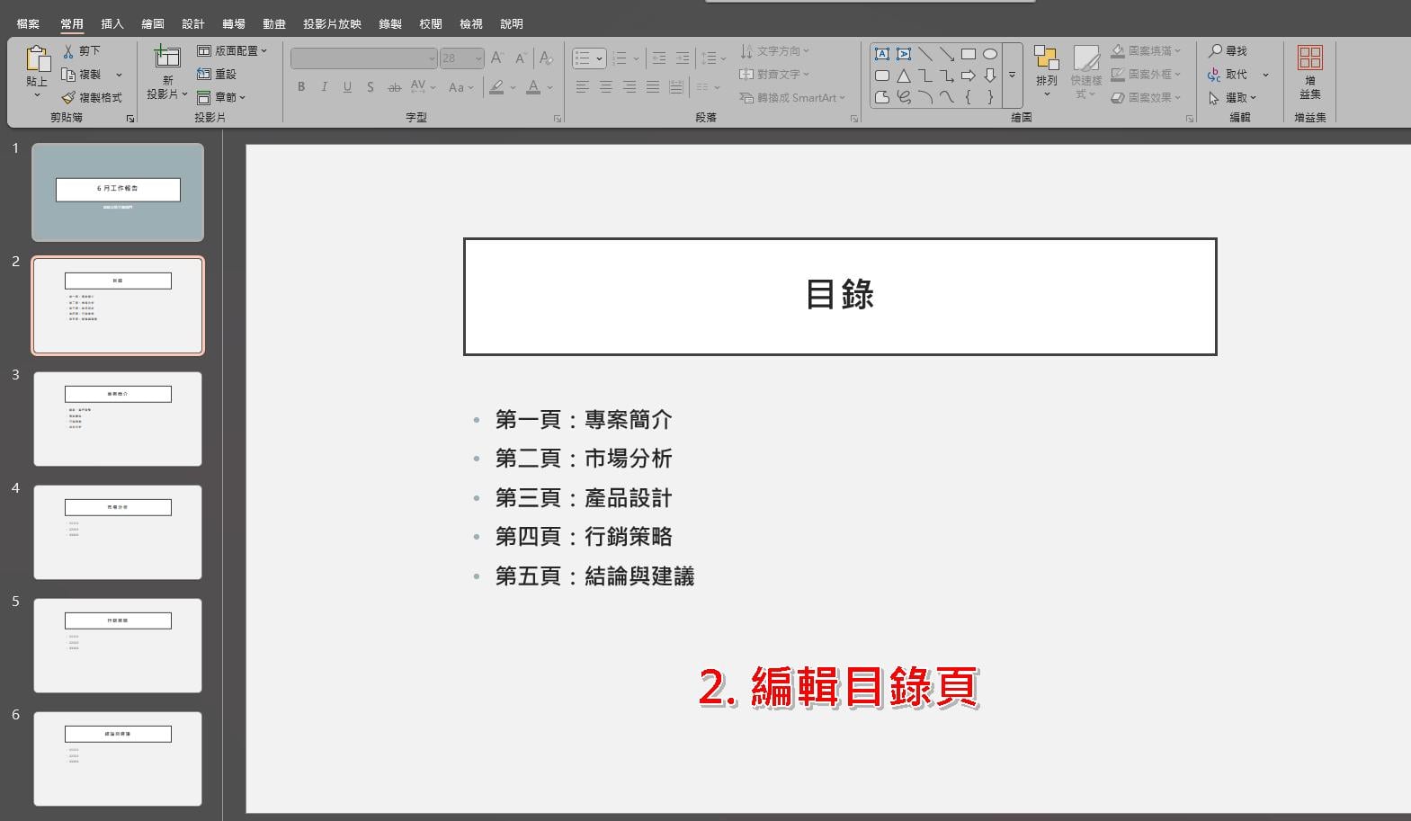Align text left in paragraph group
1411x821 pixels.
pyautogui.click(x=583, y=87)
